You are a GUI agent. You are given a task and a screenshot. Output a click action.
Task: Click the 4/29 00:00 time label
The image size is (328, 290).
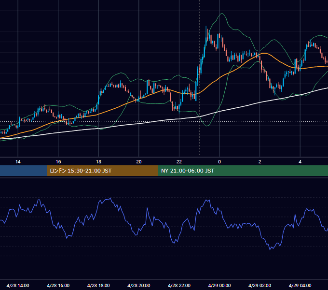point(219,285)
